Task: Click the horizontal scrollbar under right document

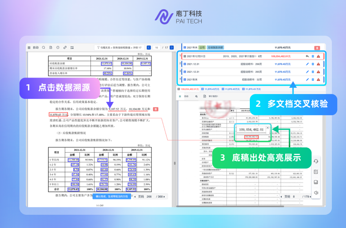Action: point(230,206)
